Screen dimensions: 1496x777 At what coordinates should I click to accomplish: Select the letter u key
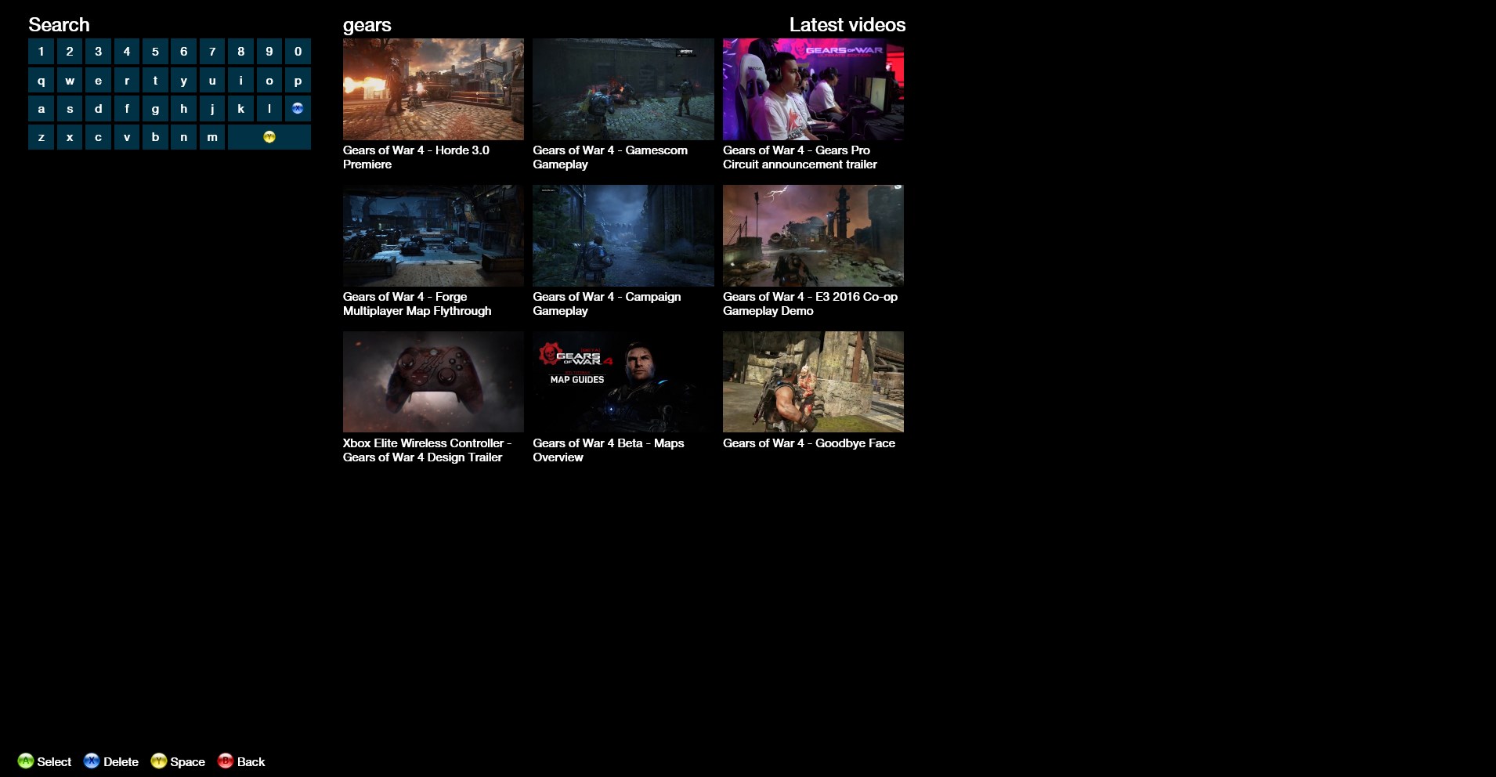[x=212, y=80]
